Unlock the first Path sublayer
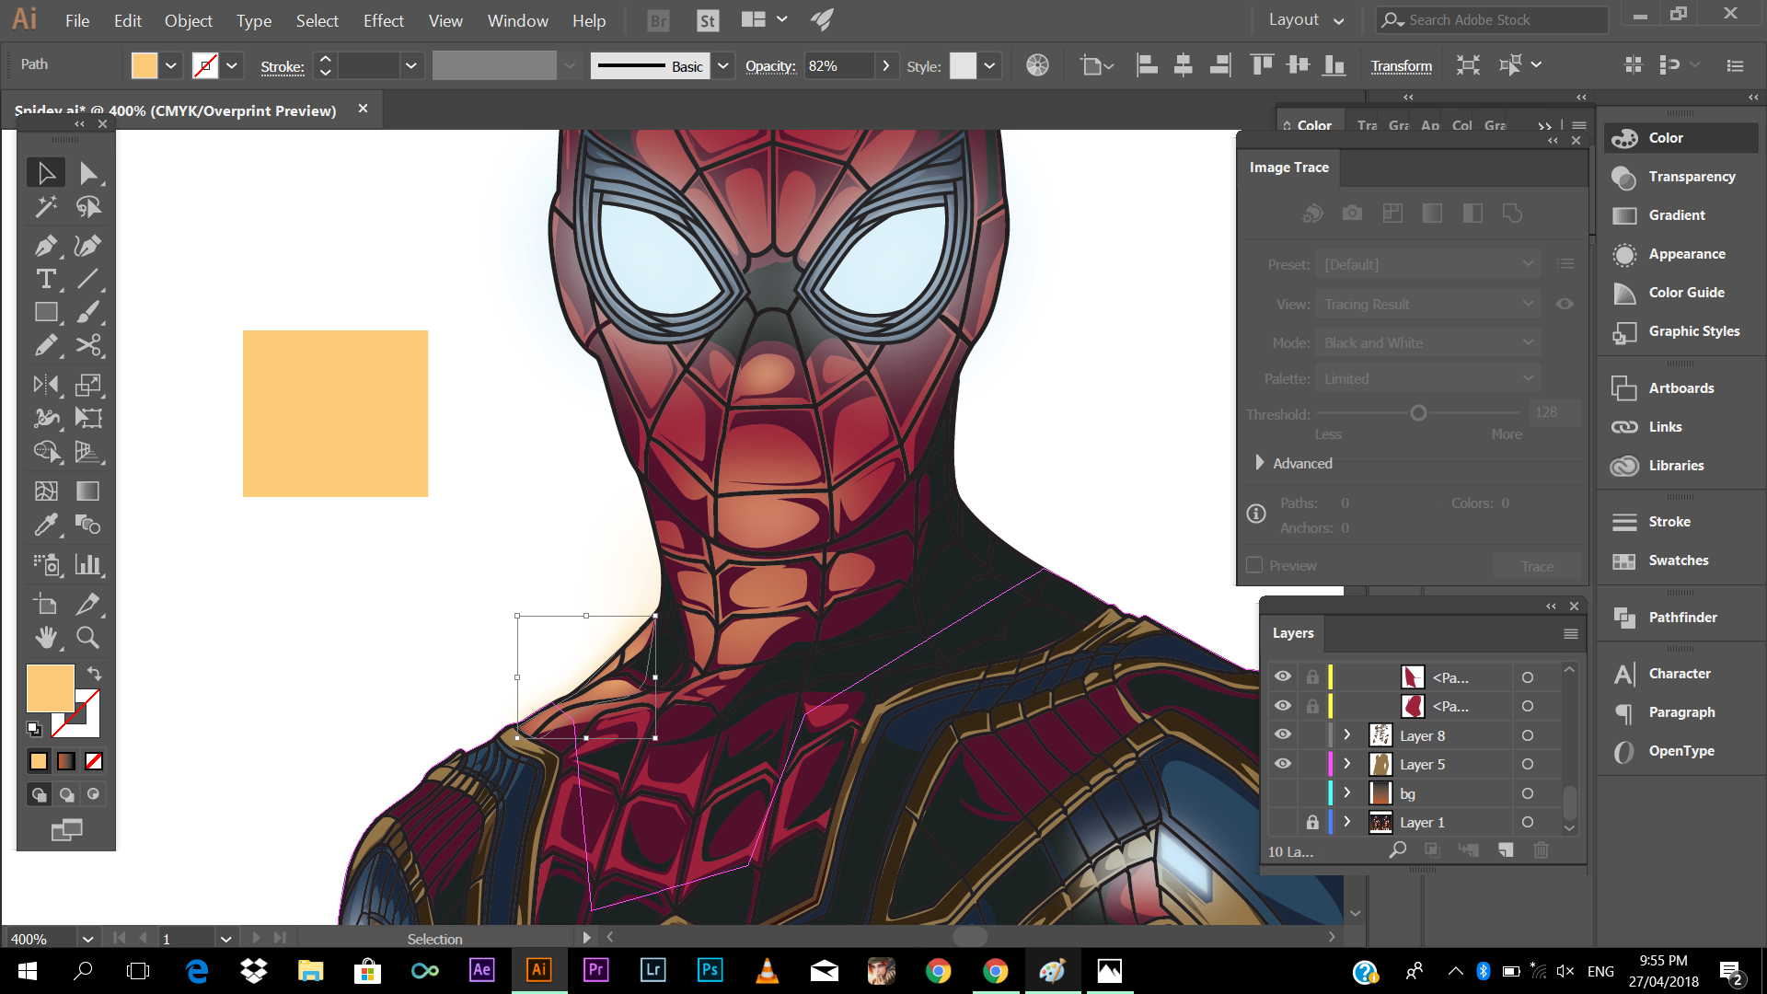 (x=1312, y=676)
